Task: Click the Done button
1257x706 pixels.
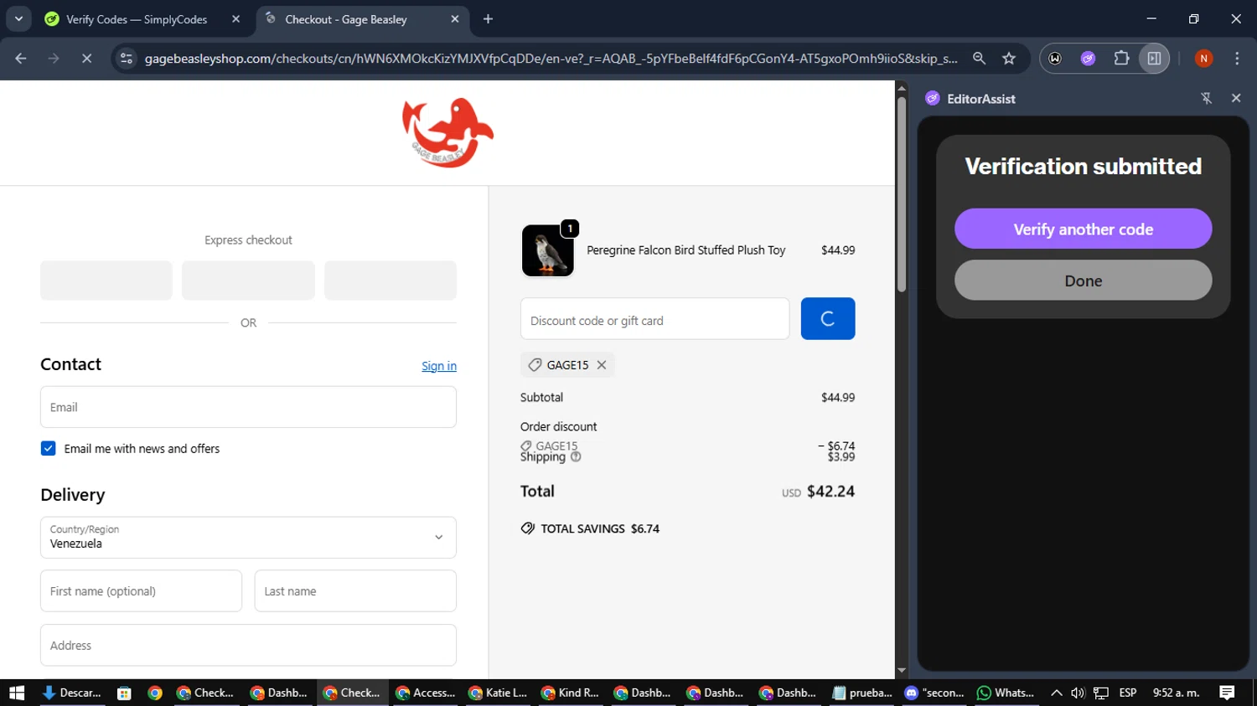Action: (1083, 281)
